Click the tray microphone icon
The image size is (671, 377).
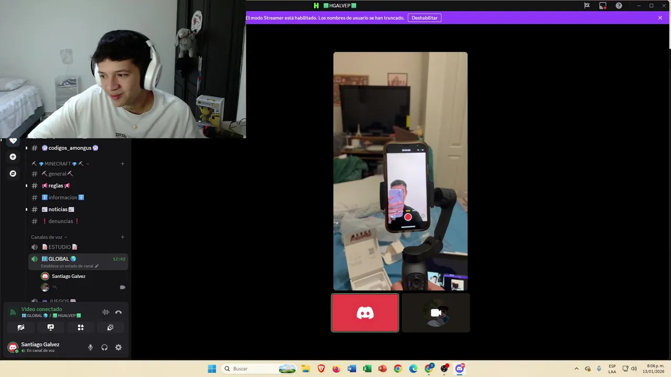(x=599, y=369)
